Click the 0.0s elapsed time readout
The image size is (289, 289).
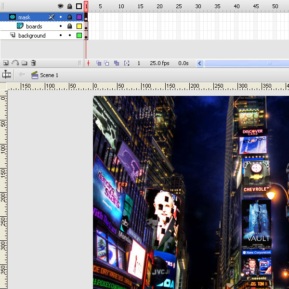pos(184,63)
